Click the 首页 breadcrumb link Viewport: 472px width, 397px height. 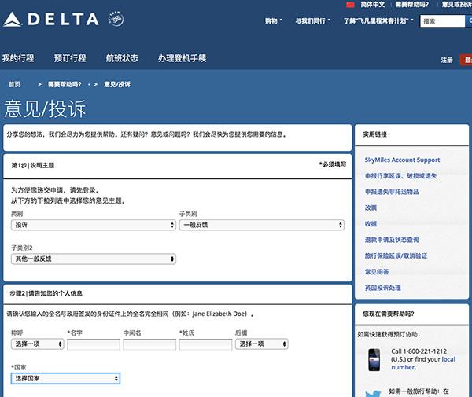(x=15, y=83)
